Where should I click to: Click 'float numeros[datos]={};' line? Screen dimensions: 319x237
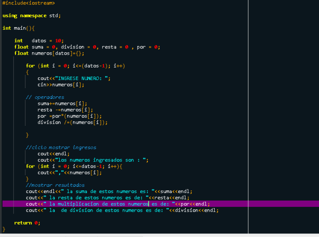pos(49,53)
